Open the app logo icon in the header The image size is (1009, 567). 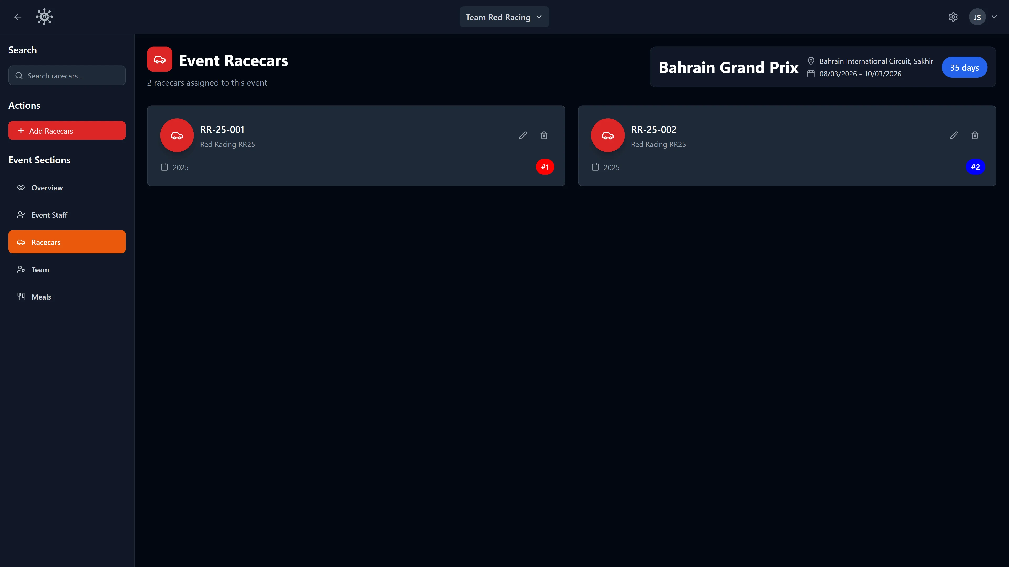click(x=44, y=17)
